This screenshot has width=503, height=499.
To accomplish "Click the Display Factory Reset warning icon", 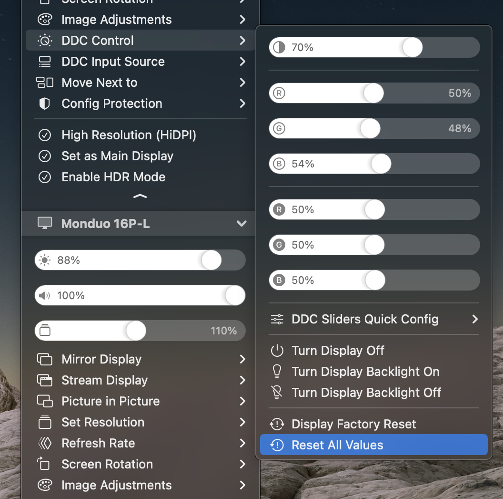I will (x=277, y=424).
